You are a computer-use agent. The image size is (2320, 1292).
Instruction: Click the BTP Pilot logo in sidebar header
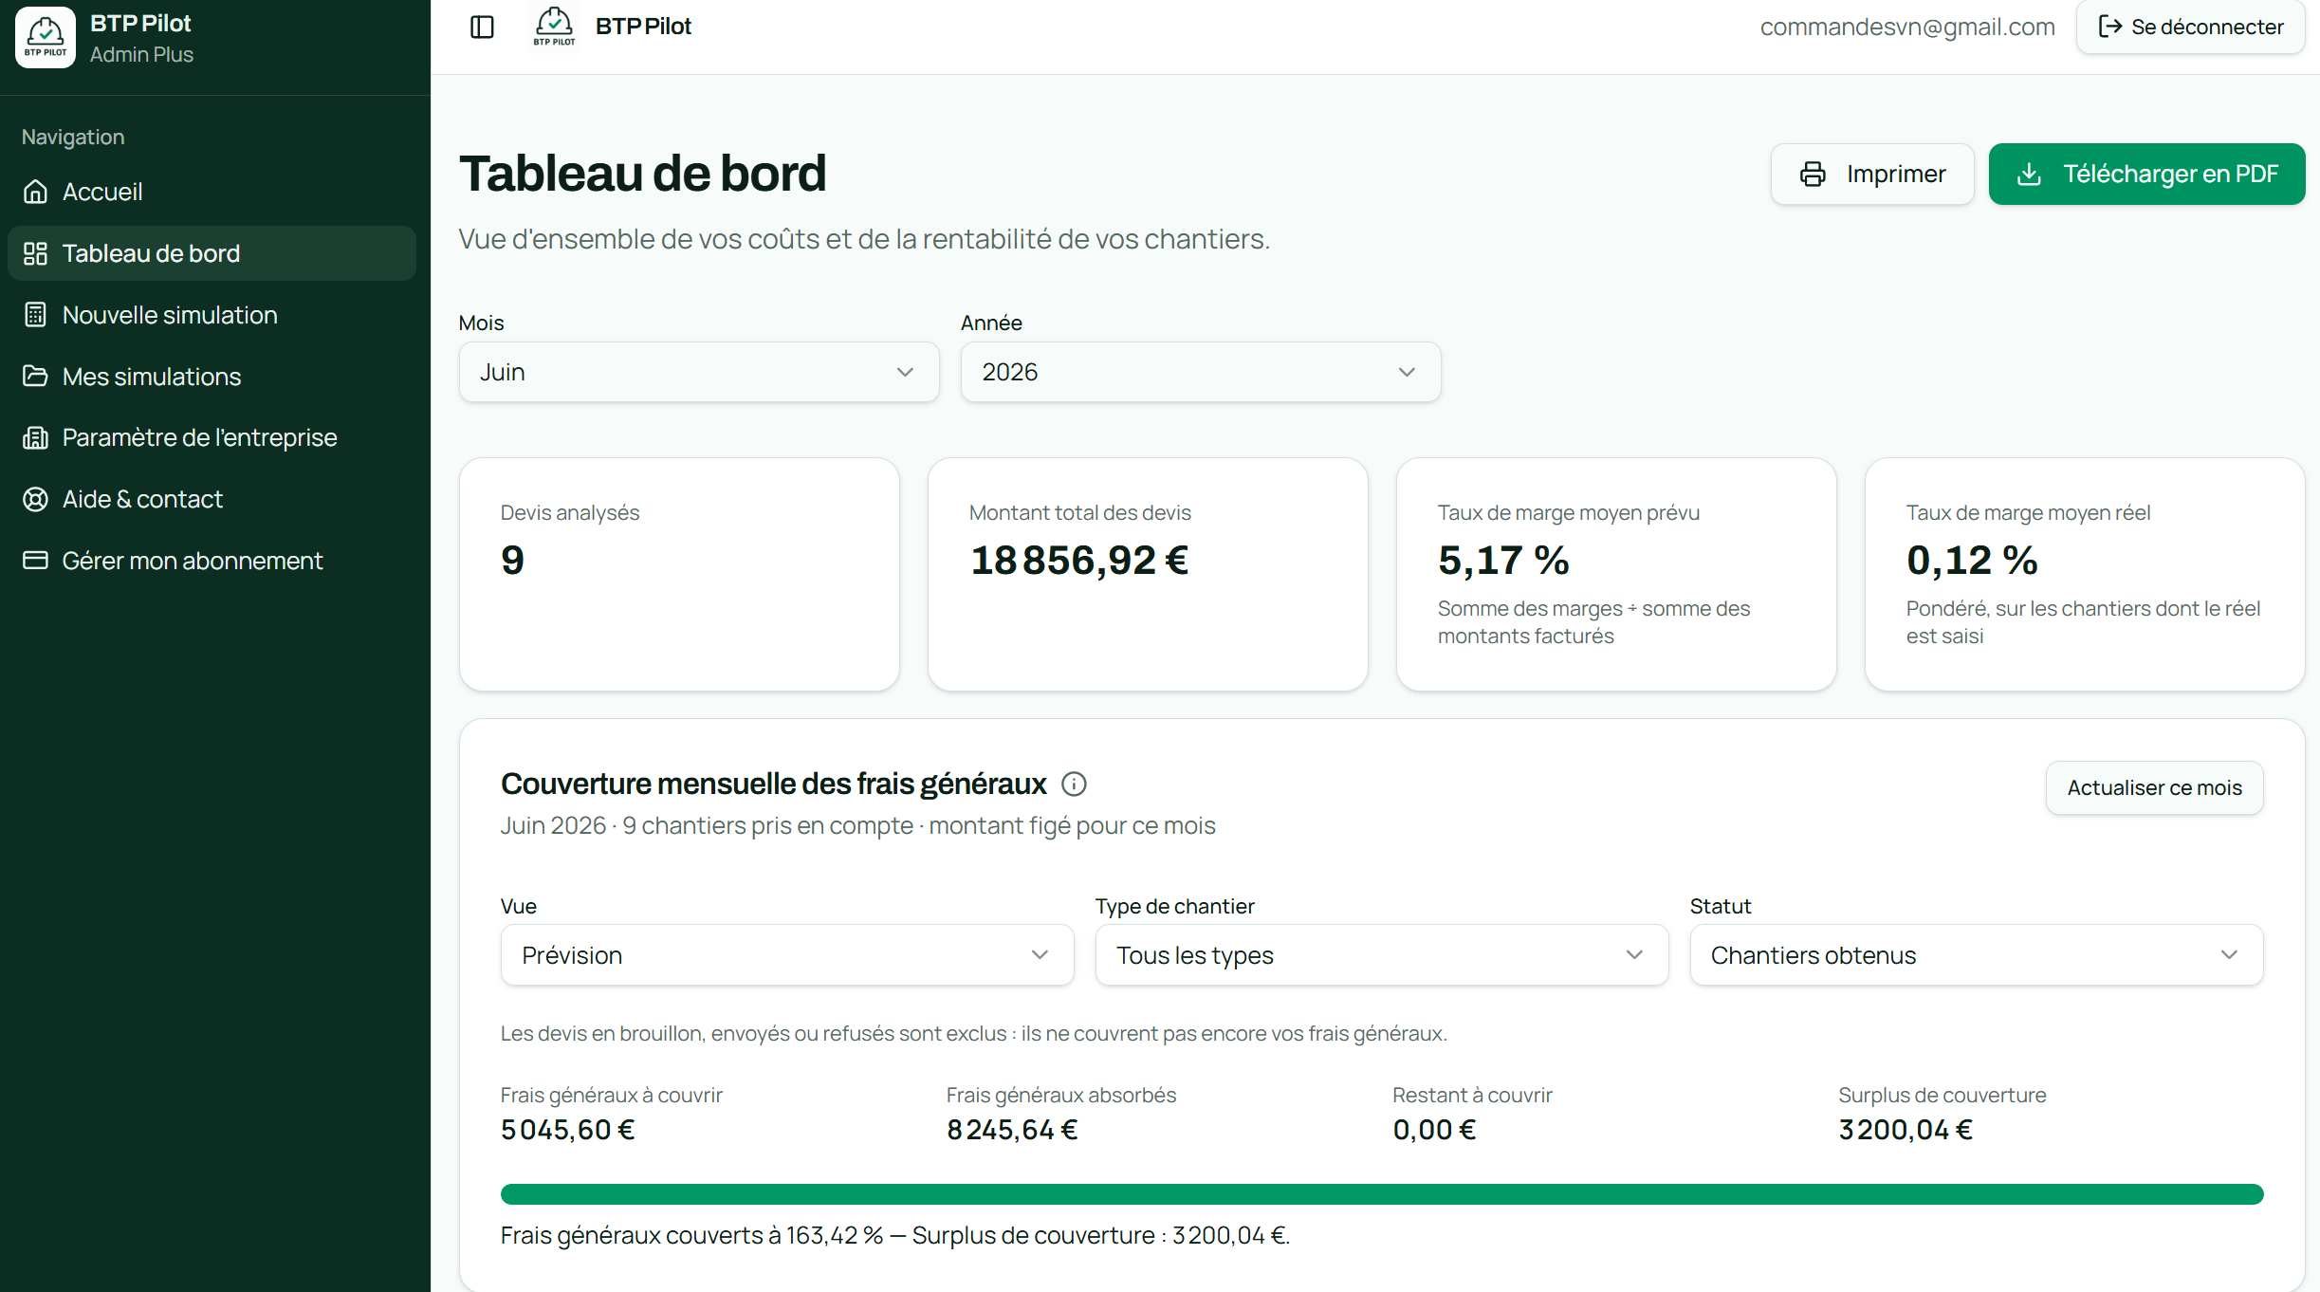point(46,37)
